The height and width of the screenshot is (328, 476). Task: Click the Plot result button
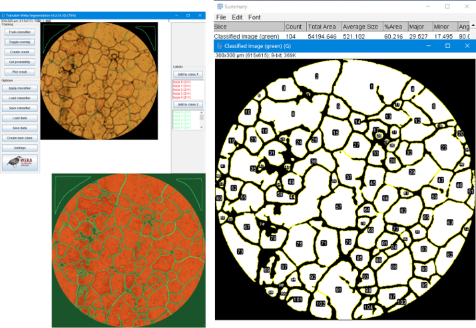20,72
